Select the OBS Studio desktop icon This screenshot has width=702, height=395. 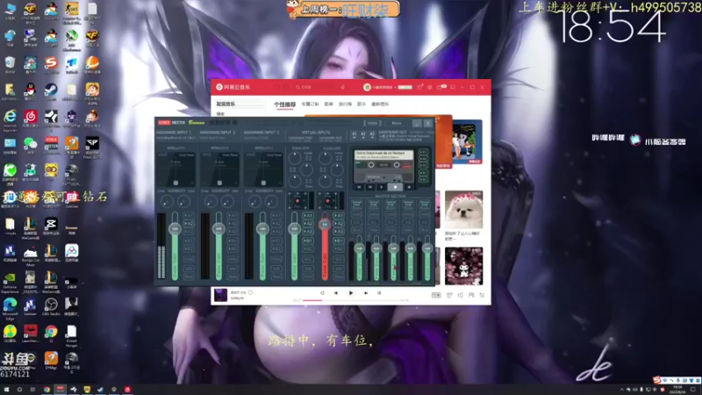point(51,307)
